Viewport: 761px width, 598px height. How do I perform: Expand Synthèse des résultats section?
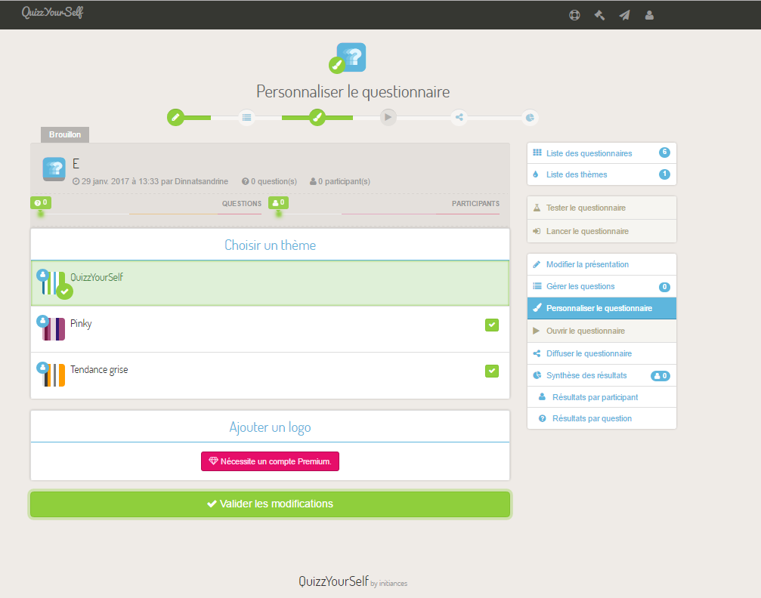[x=586, y=375]
